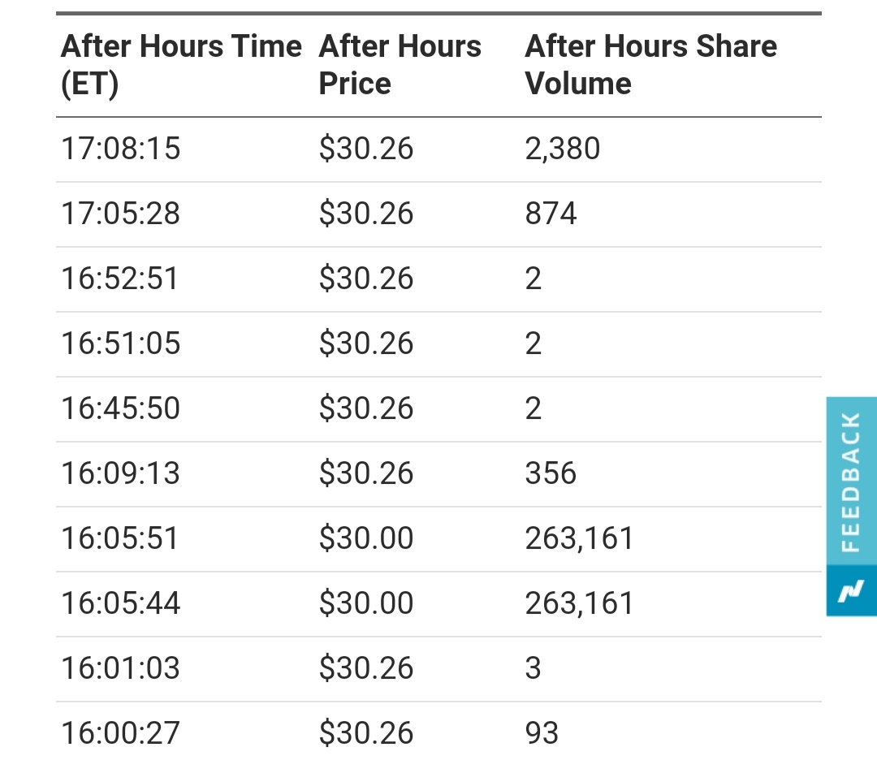Click the 16:45:50 time cell

tap(120, 408)
